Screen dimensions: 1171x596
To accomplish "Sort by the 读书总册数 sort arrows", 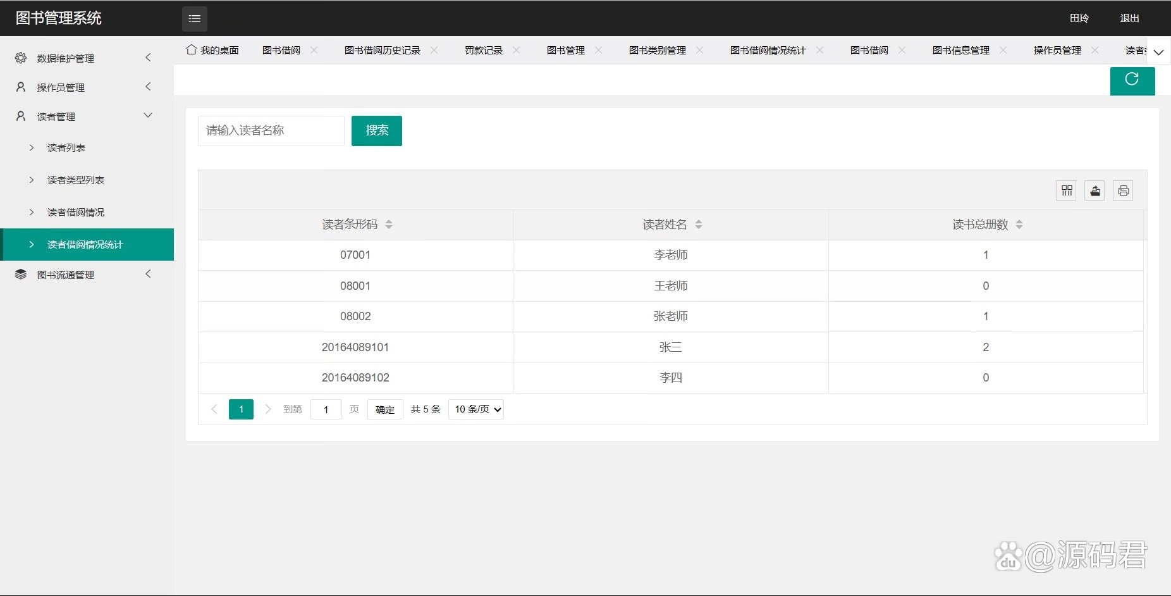I will tap(1019, 225).
